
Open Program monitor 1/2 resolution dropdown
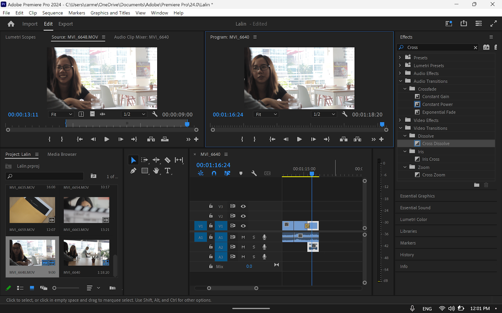324,114
